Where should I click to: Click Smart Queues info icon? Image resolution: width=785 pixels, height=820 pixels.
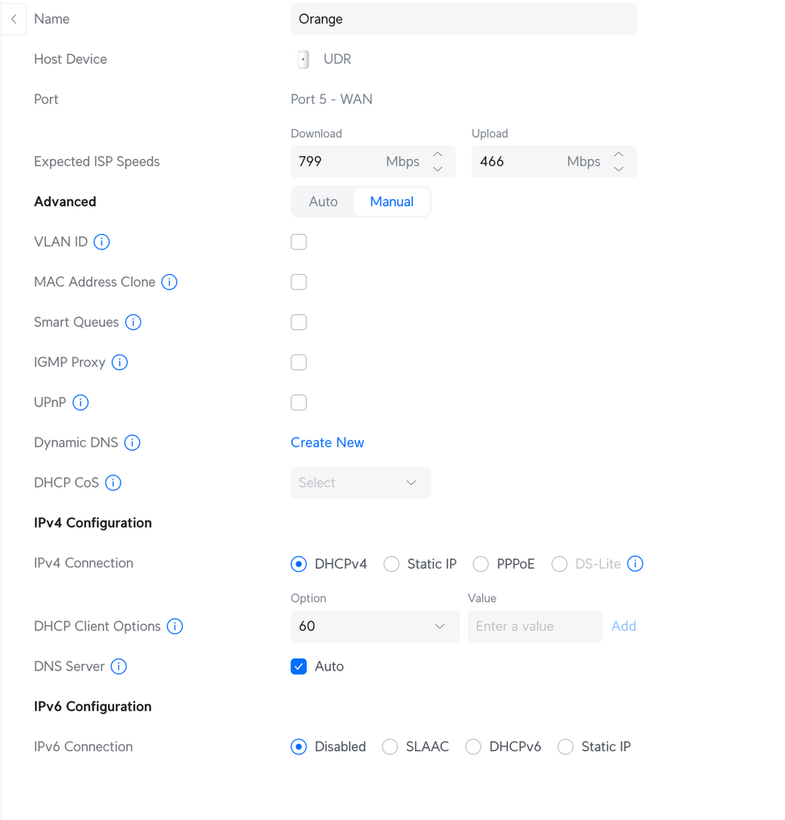pos(133,323)
